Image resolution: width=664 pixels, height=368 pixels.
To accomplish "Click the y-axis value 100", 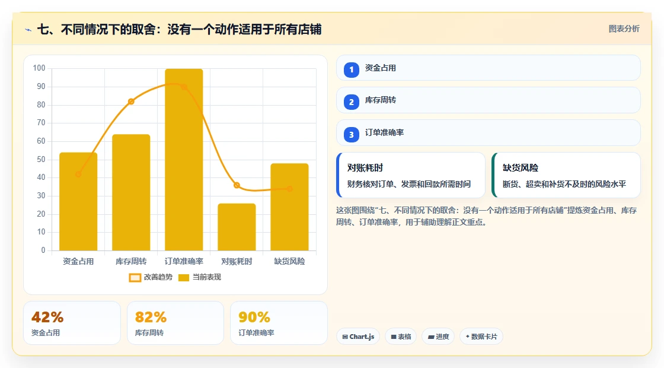I will pyautogui.click(x=39, y=68).
